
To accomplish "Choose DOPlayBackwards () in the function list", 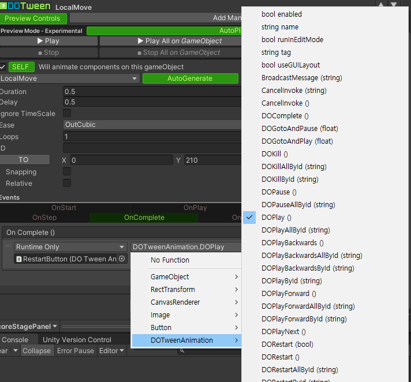I will [x=293, y=243].
